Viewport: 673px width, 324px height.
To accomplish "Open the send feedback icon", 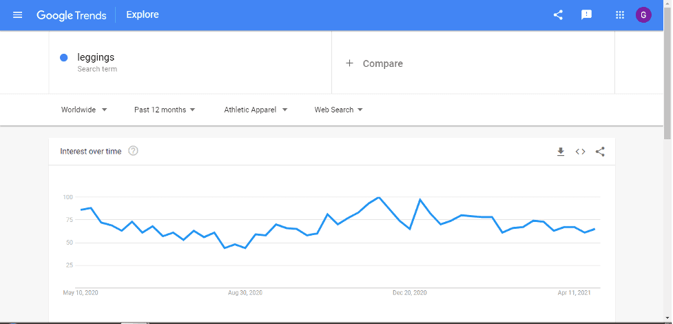I will point(586,14).
